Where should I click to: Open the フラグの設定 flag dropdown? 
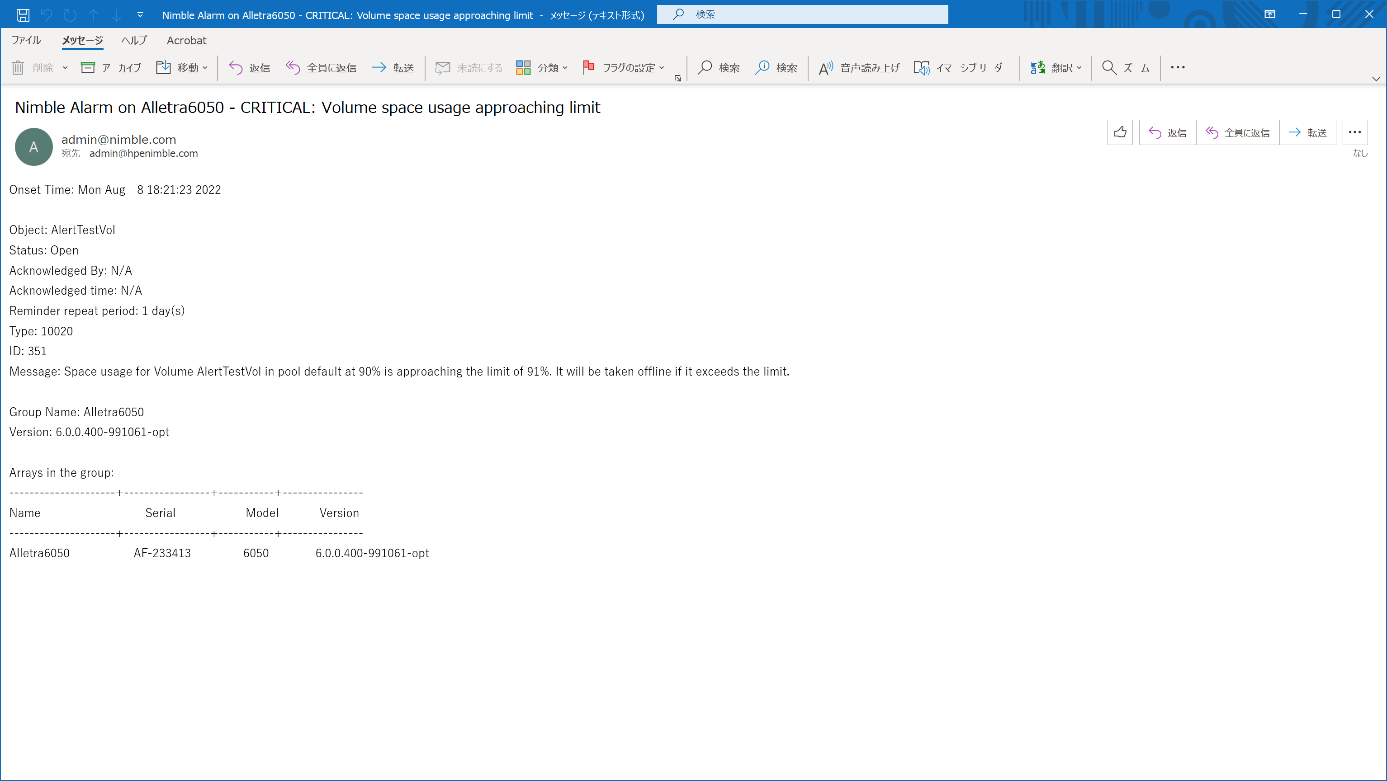point(624,68)
